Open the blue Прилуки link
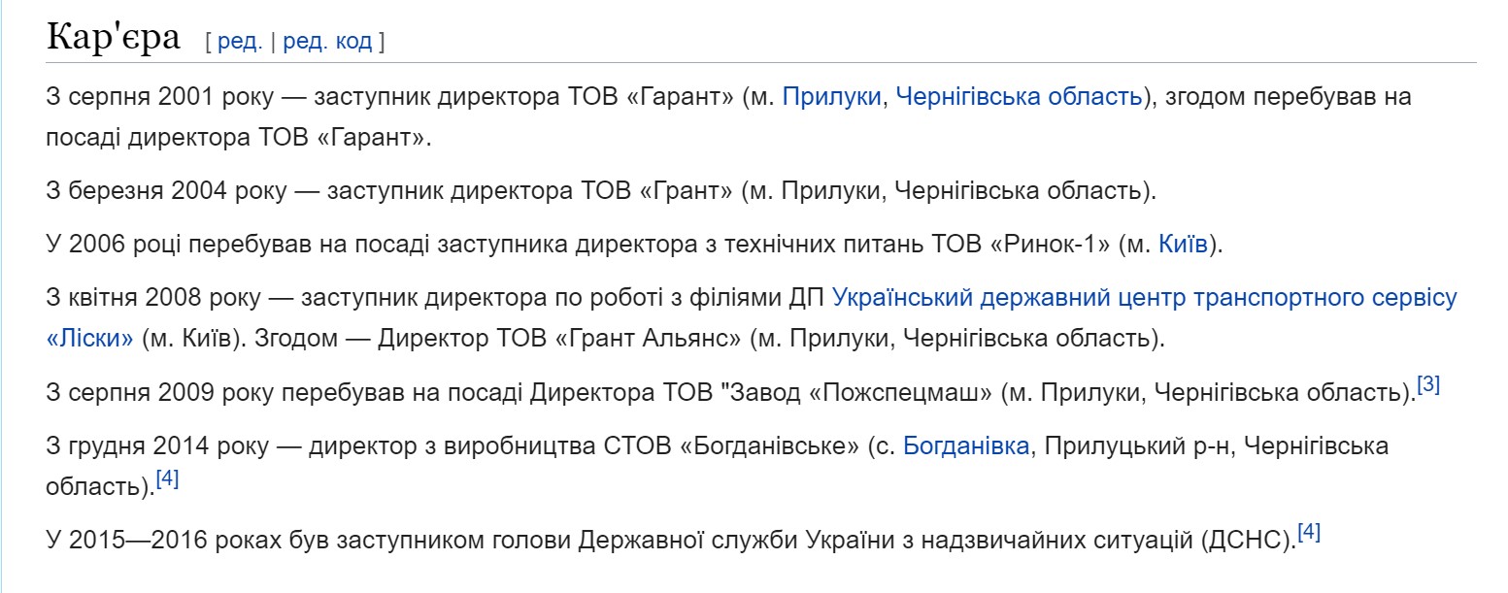 click(832, 97)
